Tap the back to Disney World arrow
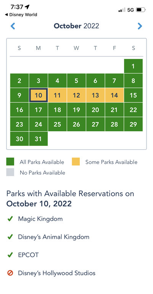The width and height of the screenshot is (153, 294). 6,15
